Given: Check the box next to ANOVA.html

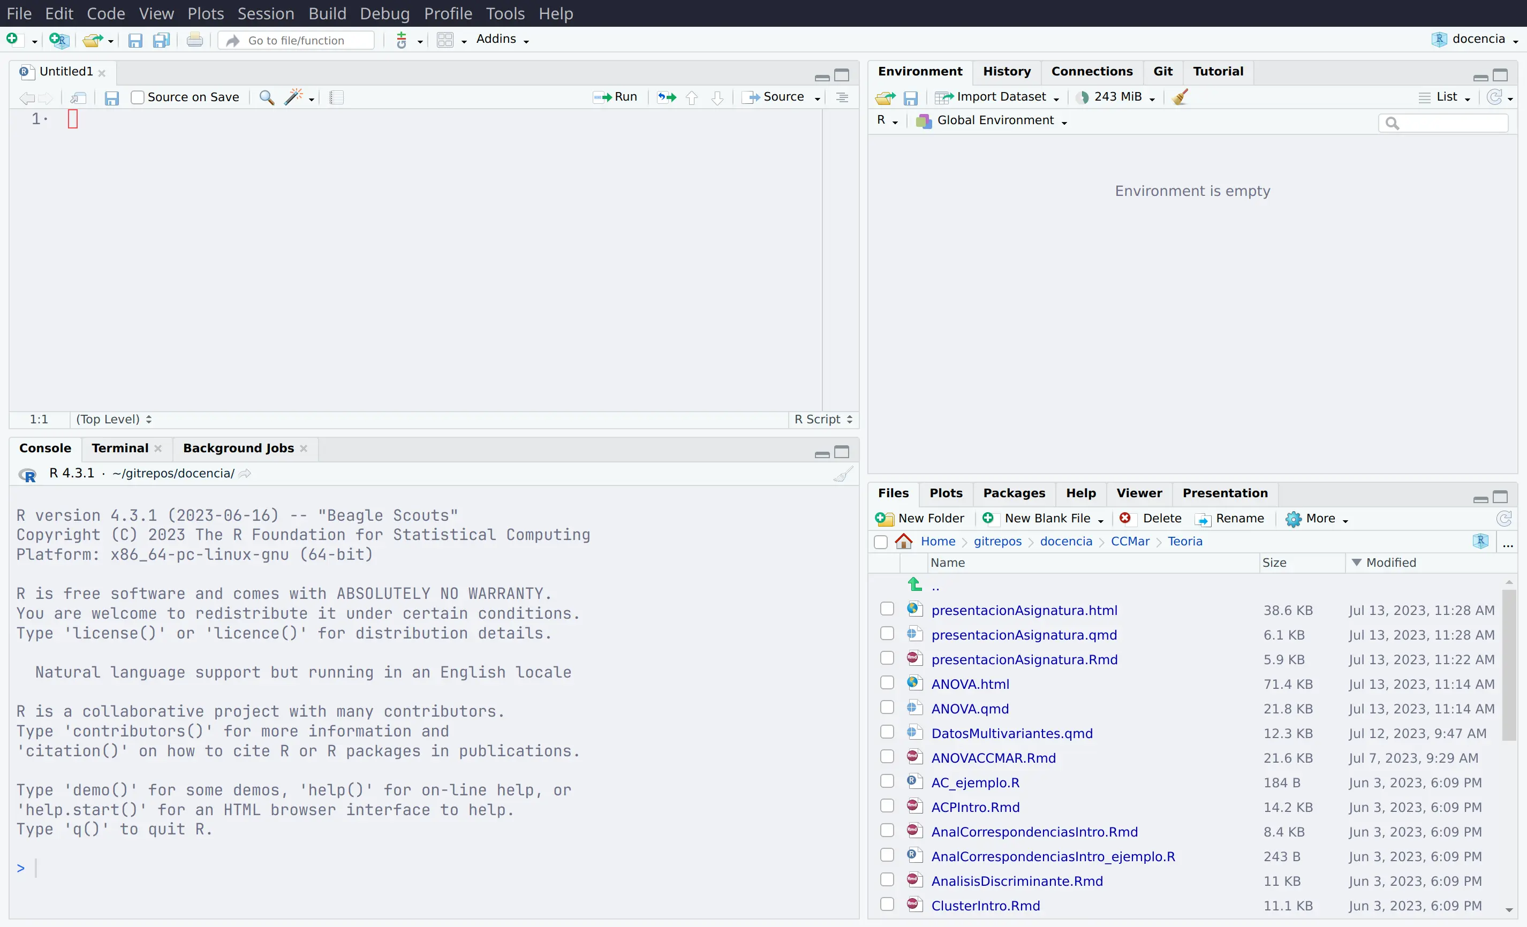Looking at the screenshot, I should tap(887, 683).
